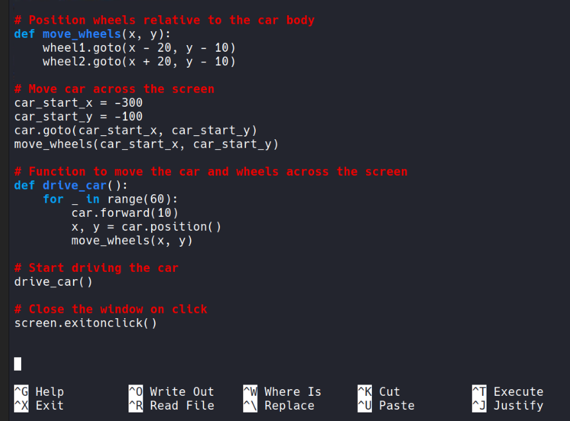
Task: Click the 'wheel2.goto' line
Action: [139, 62]
